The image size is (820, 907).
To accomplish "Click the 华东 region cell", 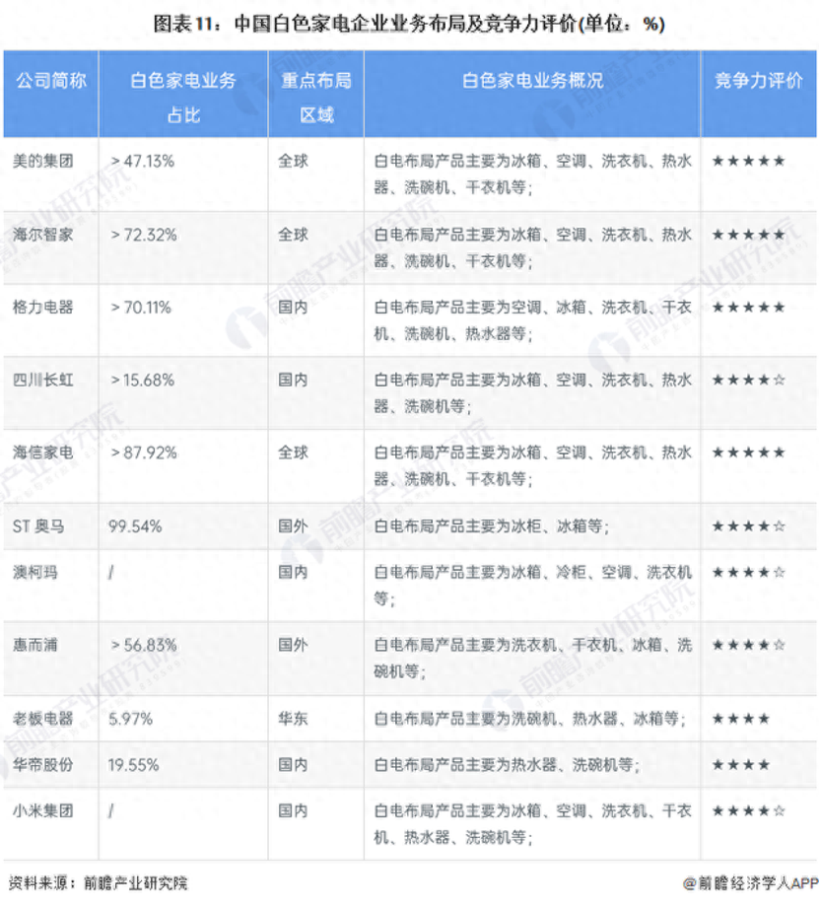I will (293, 719).
